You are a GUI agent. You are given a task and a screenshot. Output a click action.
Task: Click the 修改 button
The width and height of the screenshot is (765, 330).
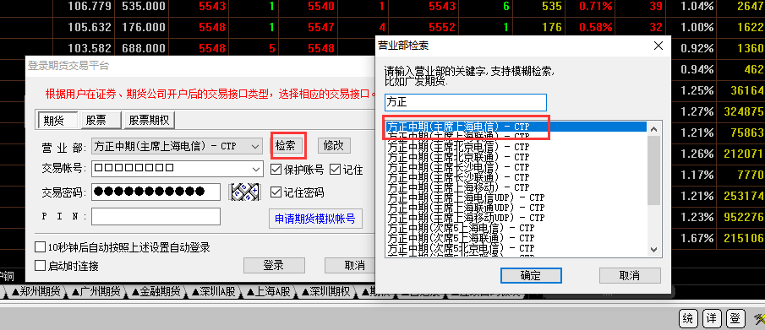(x=334, y=145)
